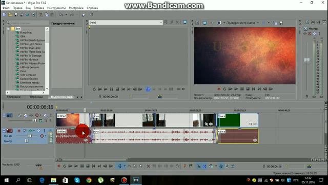Open the Undo history dropdown arrow
This screenshot has width=328, height=185.
pyautogui.click(x=66, y=15)
